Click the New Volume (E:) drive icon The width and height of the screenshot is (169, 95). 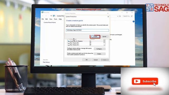pyautogui.click(x=69, y=43)
